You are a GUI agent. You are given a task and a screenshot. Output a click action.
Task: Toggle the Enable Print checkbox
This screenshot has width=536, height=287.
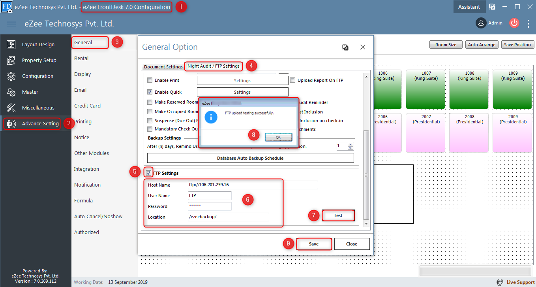[x=150, y=80]
